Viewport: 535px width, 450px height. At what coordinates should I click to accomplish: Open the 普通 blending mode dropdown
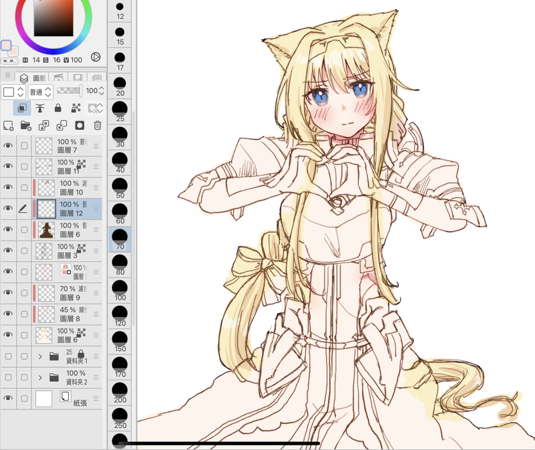click(41, 92)
